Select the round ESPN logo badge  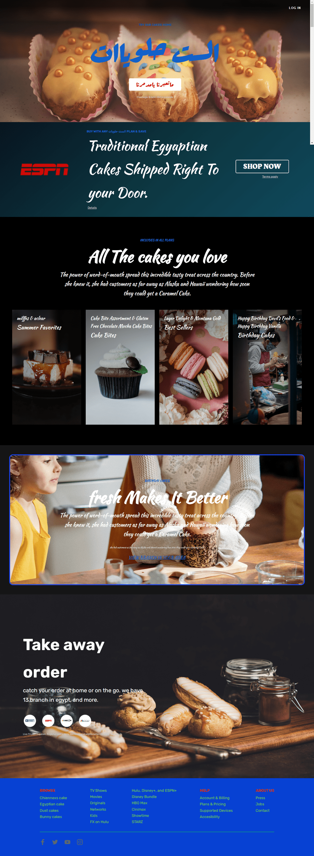point(48,721)
